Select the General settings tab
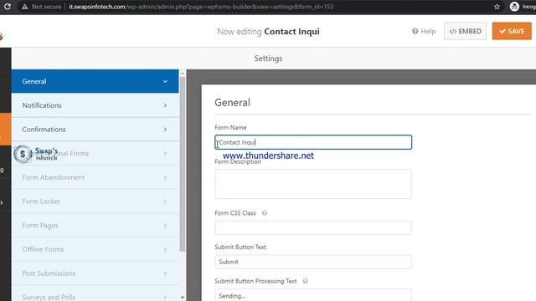Viewport: 536px width, 301px height. 95,81
